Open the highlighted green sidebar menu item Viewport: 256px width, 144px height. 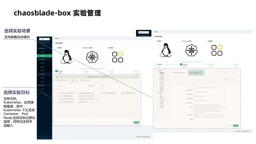45,56
